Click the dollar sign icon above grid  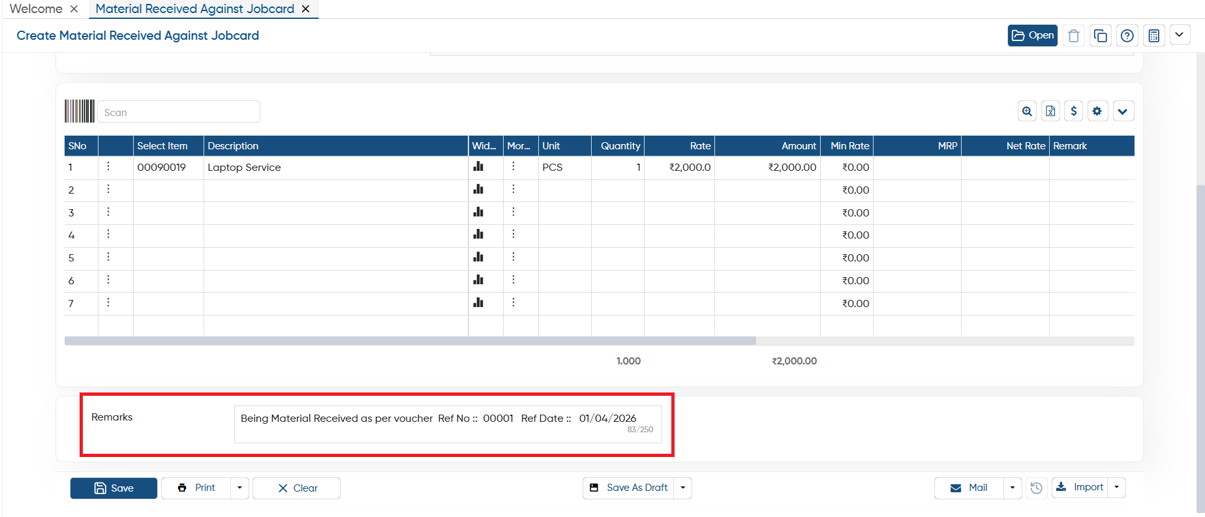pos(1074,111)
